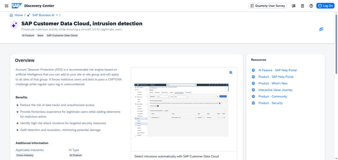This screenshot has height=160, width=338.
Task: Click the Overview heading
Action: [x=24, y=60]
